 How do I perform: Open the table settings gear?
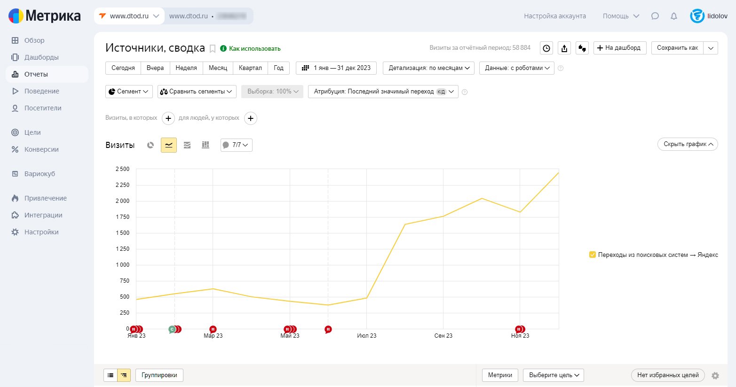click(715, 375)
